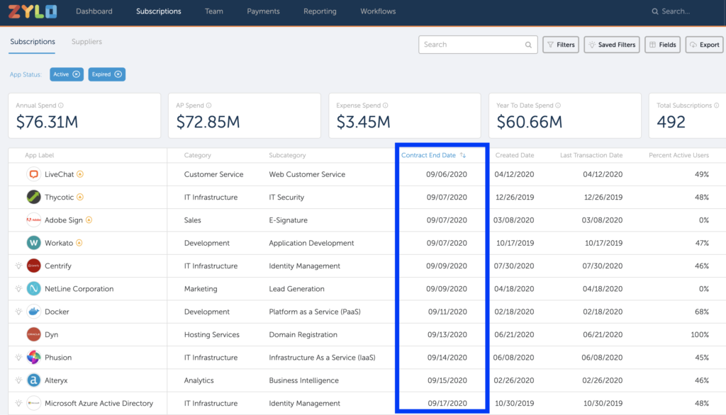
Task: Click the AP Spend info icon
Action: point(209,106)
